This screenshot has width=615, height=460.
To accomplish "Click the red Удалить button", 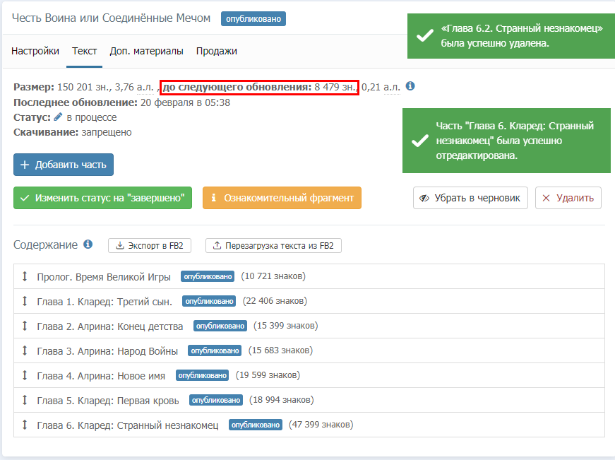I will (x=568, y=198).
